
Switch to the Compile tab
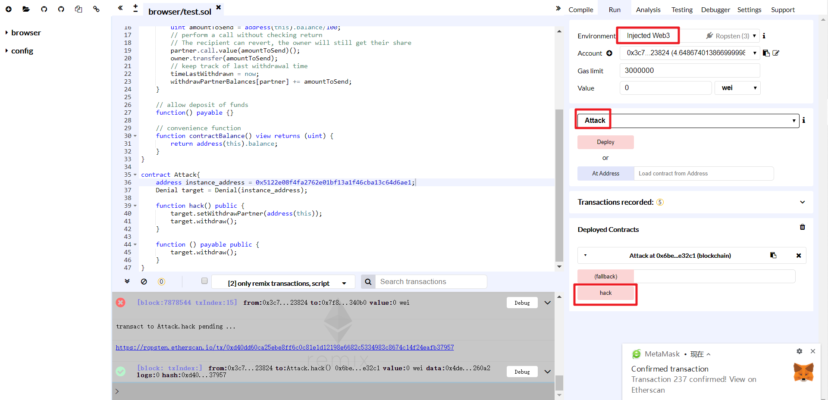(580, 9)
